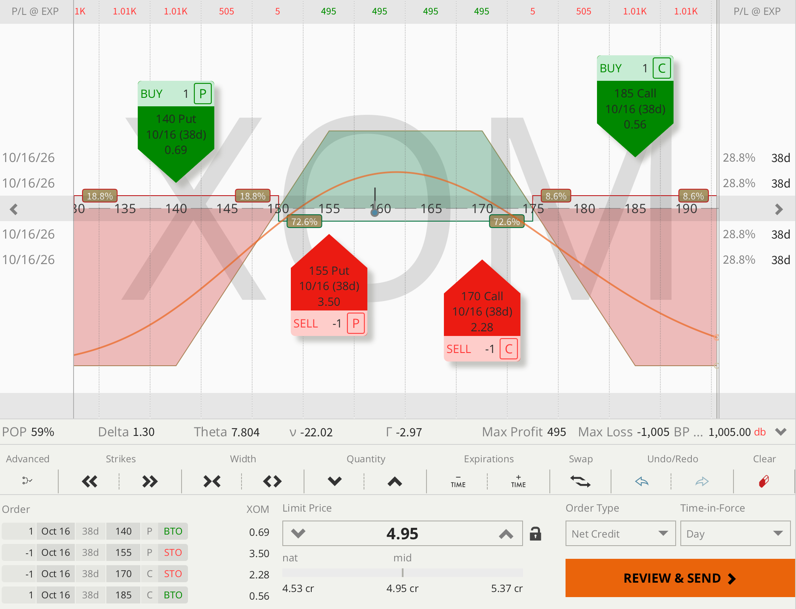Expand the BP details chevron
This screenshot has width=796, height=609.
(x=781, y=432)
